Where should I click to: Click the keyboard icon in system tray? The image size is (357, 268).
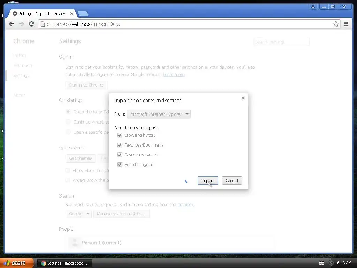tap(321, 263)
